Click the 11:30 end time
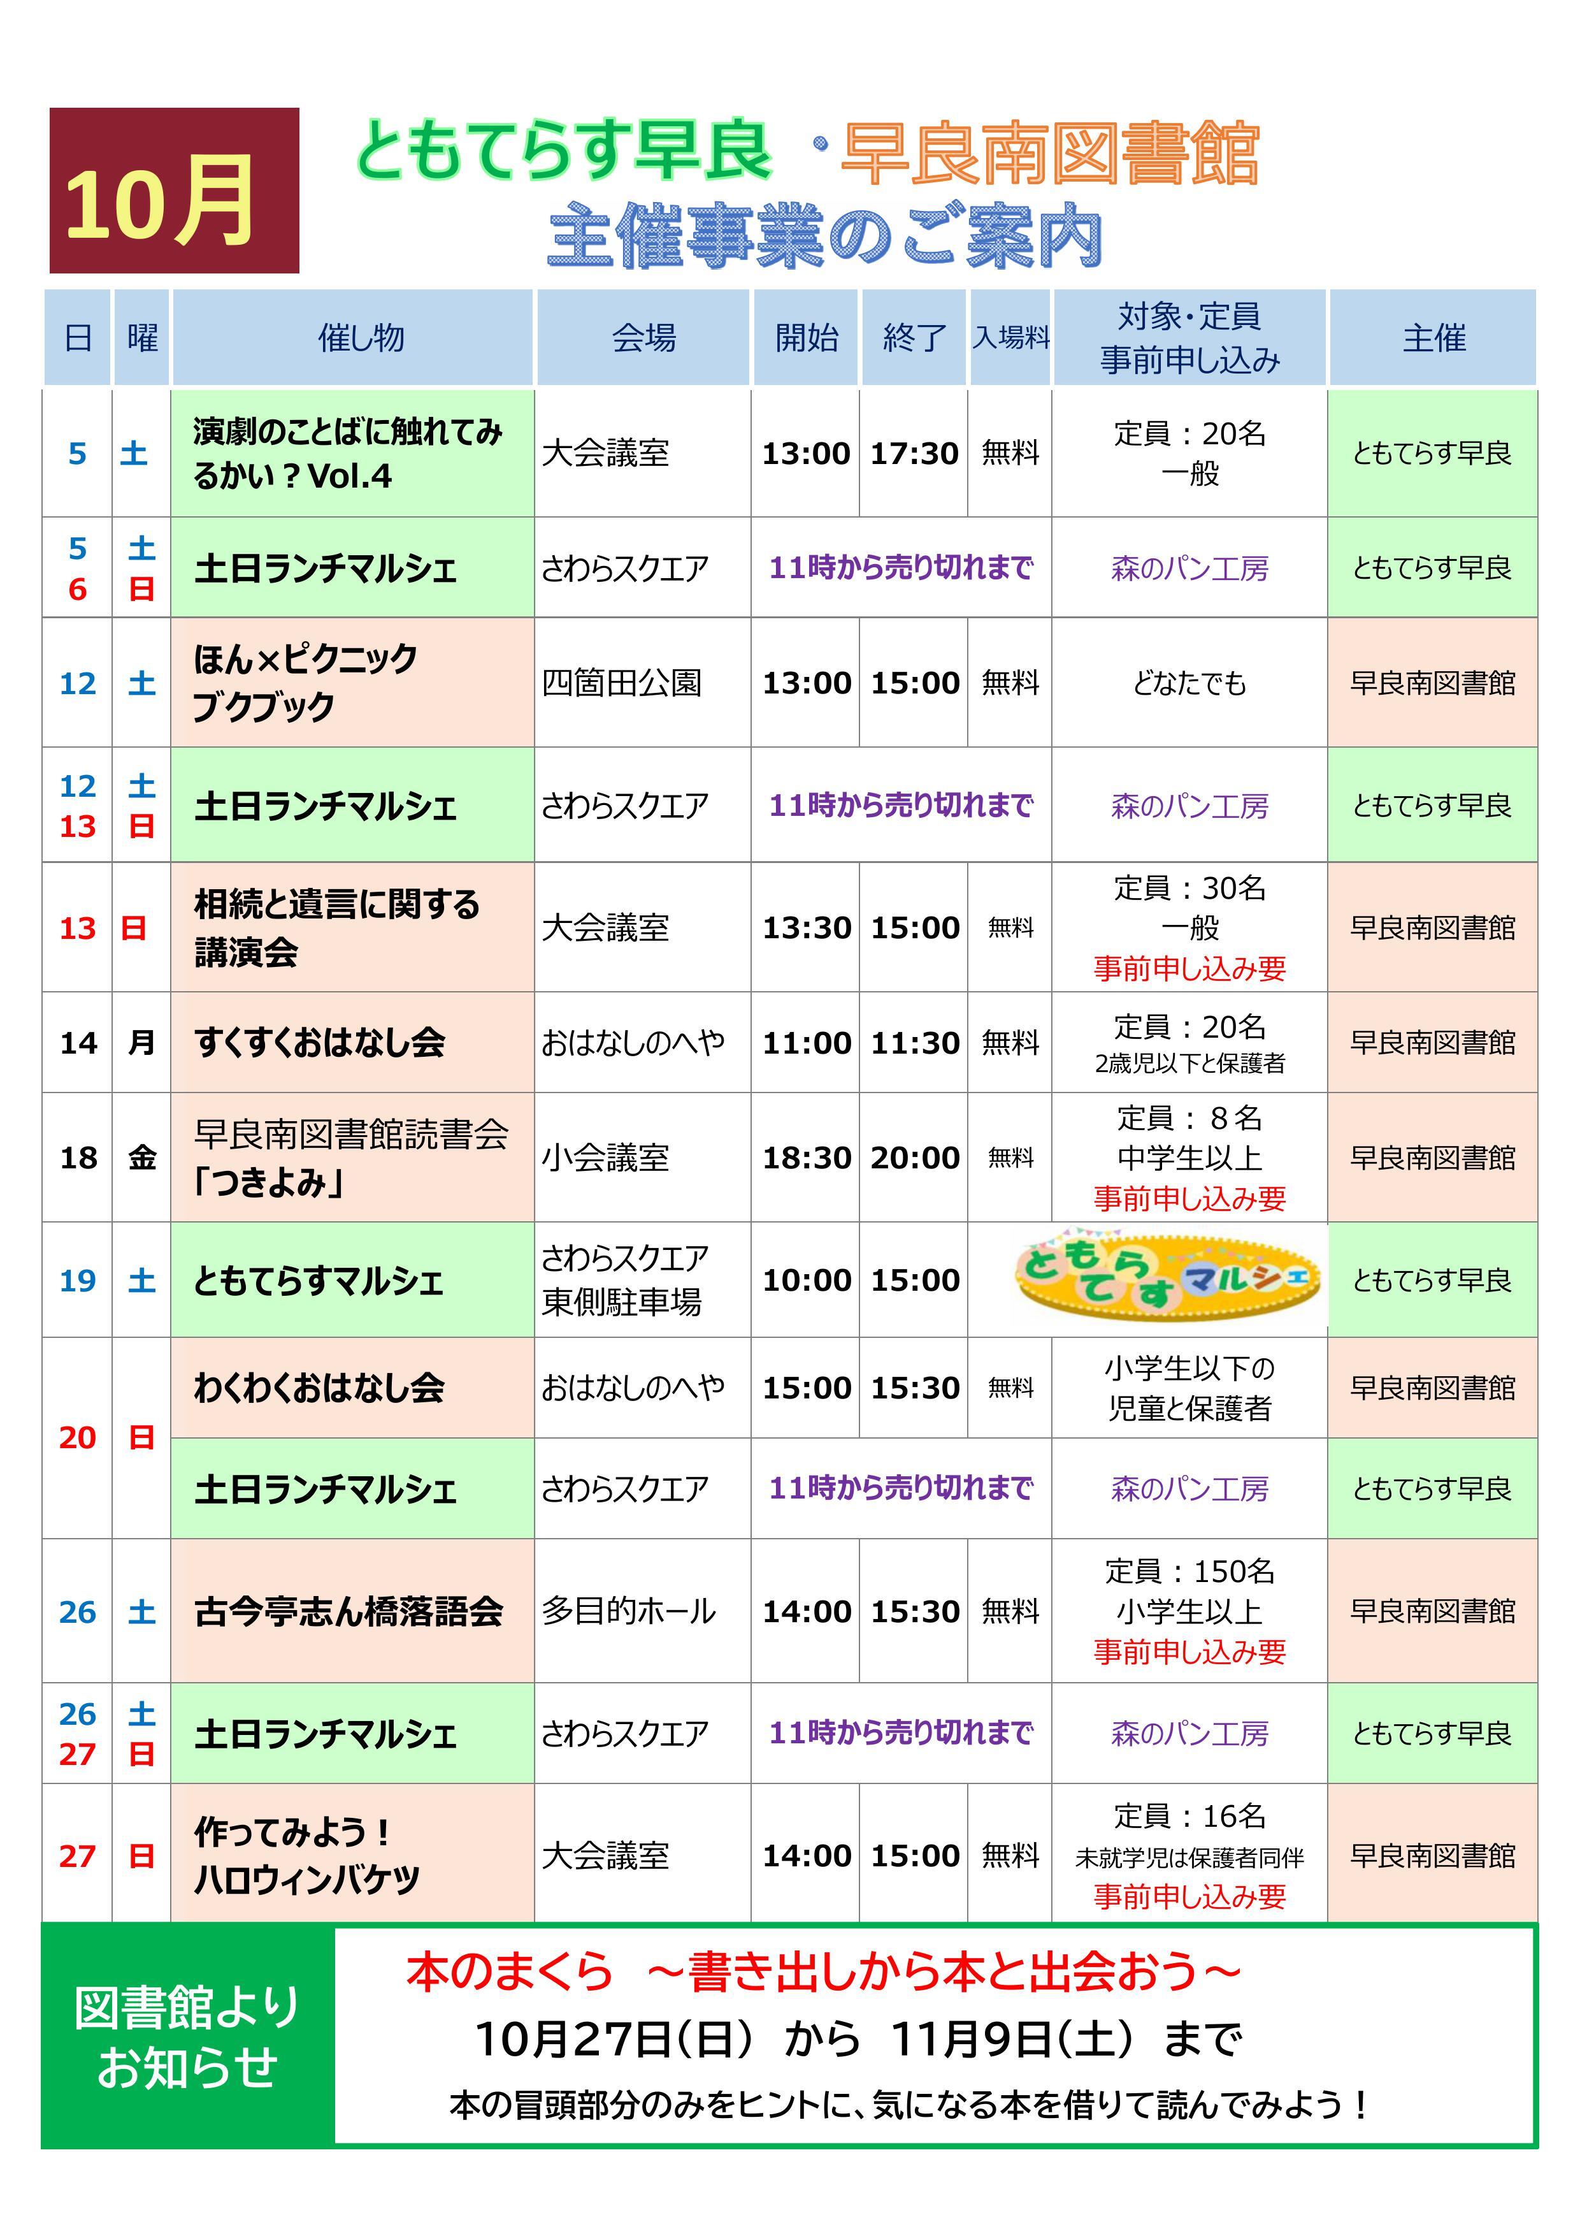 click(914, 1042)
